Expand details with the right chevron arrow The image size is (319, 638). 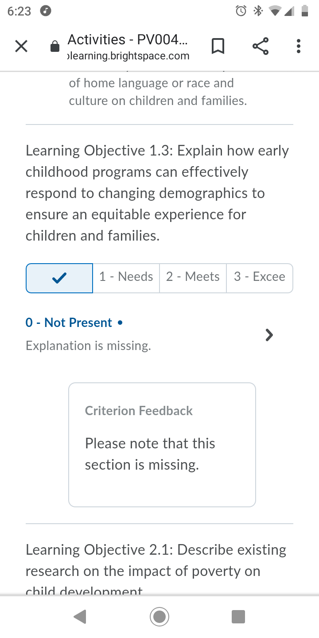pyautogui.click(x=269, y=335)
